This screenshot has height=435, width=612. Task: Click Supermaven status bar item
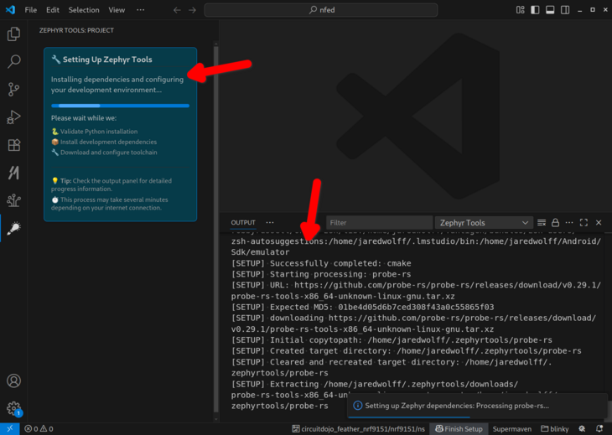coord(511,429)
